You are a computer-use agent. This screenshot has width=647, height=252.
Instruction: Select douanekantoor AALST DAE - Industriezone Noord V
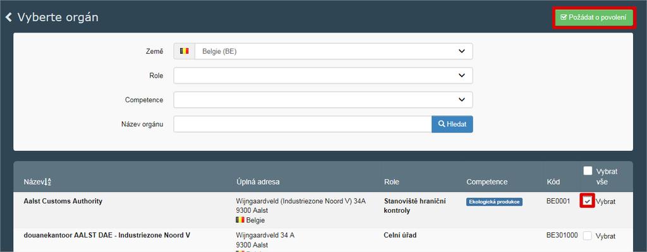coord(107,235)
